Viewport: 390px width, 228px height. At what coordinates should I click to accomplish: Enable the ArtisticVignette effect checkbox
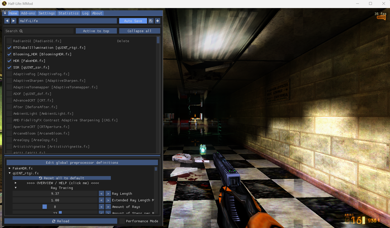point(9,147)
